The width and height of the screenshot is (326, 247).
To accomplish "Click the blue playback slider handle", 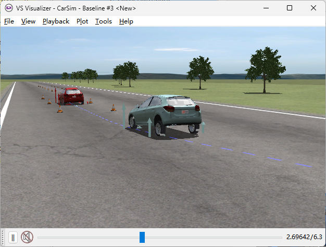I will 142,238.
